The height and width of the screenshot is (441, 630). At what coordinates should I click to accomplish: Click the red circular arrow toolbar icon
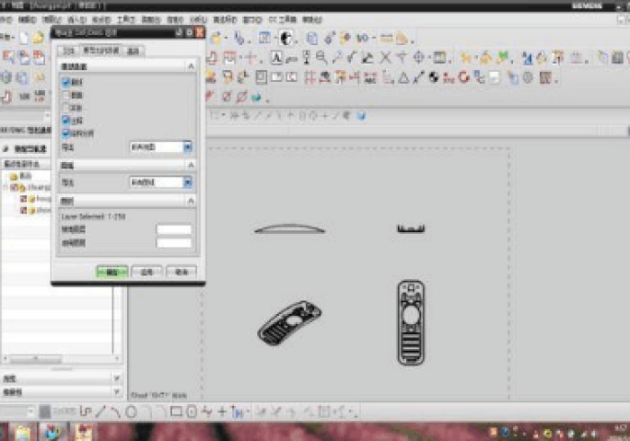[463, 77]
